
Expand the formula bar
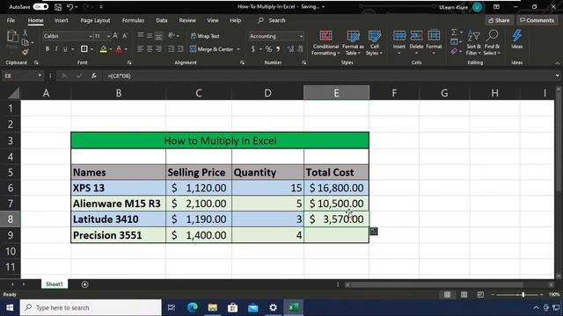click(557, 75)
